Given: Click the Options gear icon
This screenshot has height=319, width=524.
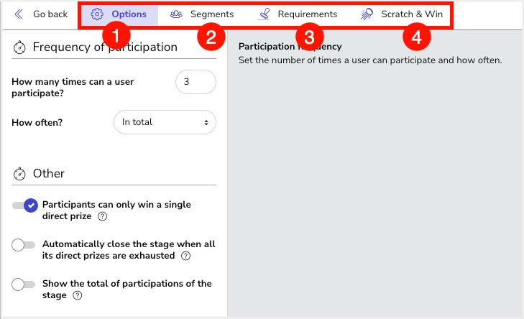Looking at the screenshot, I should (x=97, y=14).
